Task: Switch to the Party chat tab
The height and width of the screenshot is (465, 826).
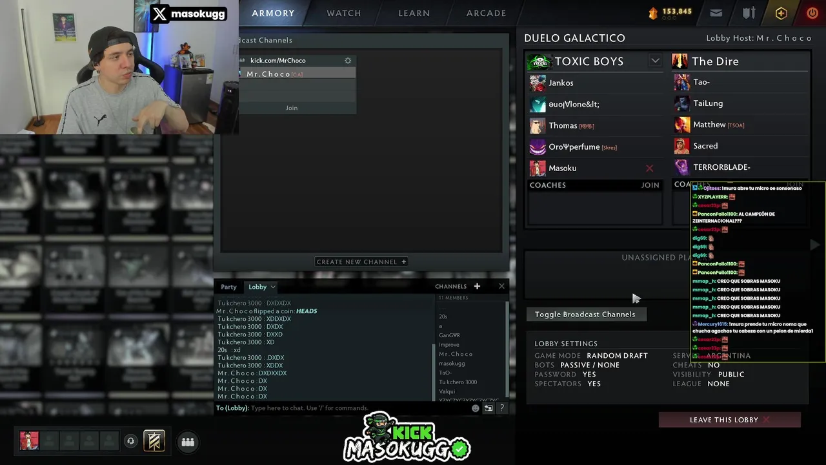Action: pos(228,287)
